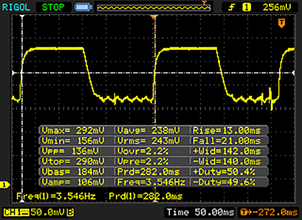Click the STOP run status indicator

point(53,8)
